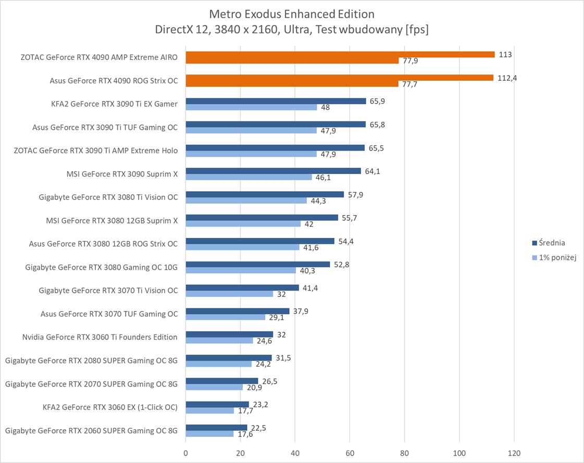Click the Asus RTX 3070 TUF Gaming OC label

pyautogui.click(x=109, y=314)
